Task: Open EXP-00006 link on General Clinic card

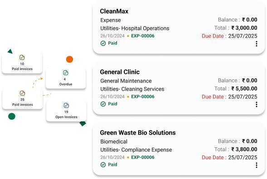Action: [x=143, y=97]
